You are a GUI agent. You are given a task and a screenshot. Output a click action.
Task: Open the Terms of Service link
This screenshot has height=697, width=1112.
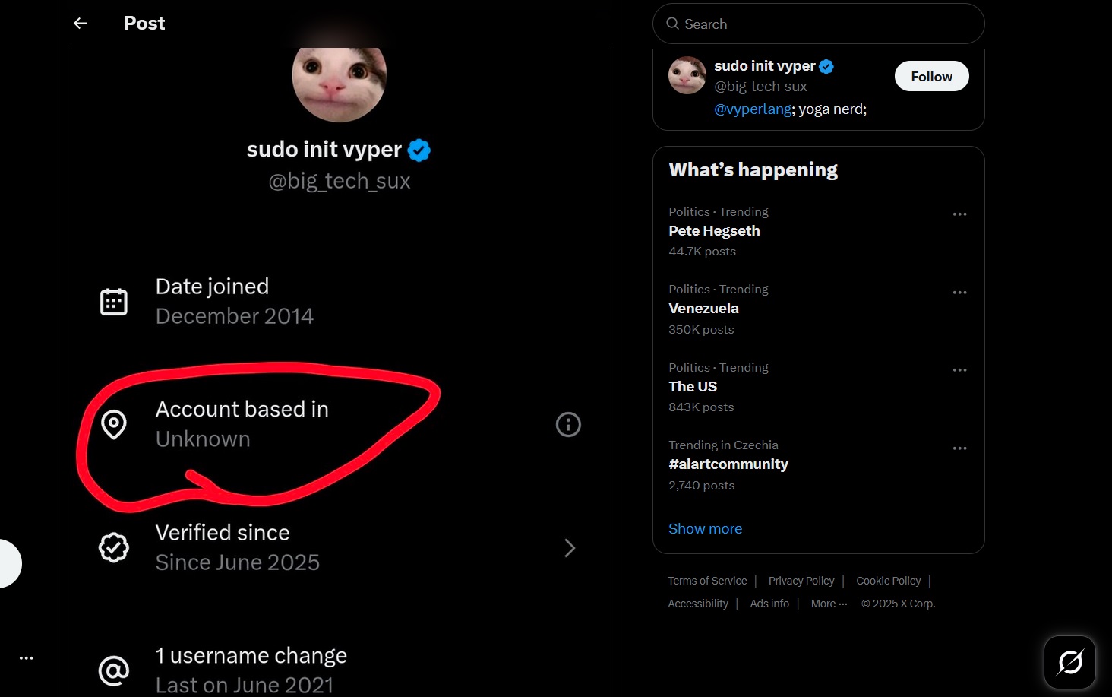(707, 581)
